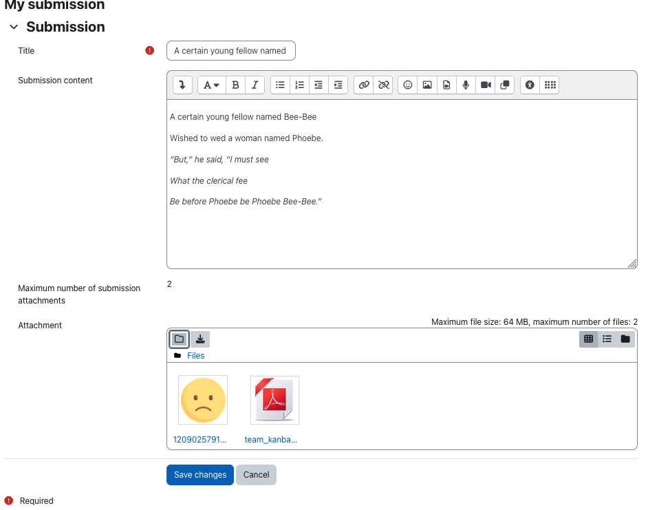This screenshot has width=648, height=510.
Task: Toggle the show more buttons arrow in the editor toolbar
Action: (x=182, y=85)
